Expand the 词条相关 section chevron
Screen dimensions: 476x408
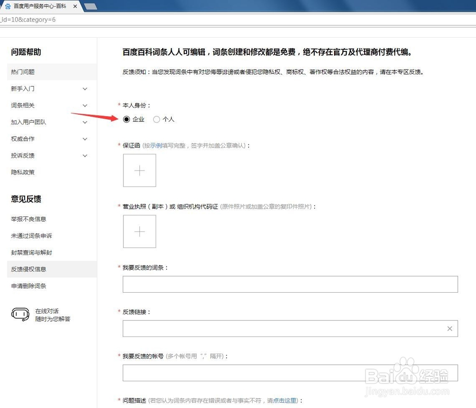tap(85, 105)
